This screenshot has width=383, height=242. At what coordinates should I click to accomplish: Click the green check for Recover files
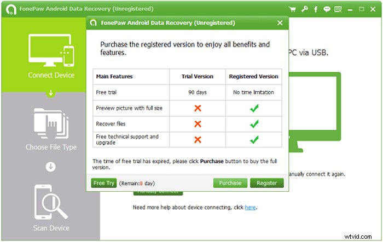click(254, 124)
